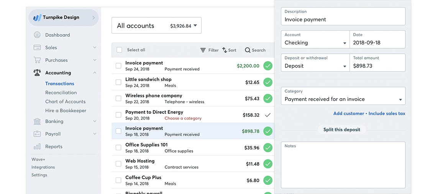Viewport: 433px width, 194px height.
Task: Tick the Wireless phone company checkbox
Action: click(118, 99)
